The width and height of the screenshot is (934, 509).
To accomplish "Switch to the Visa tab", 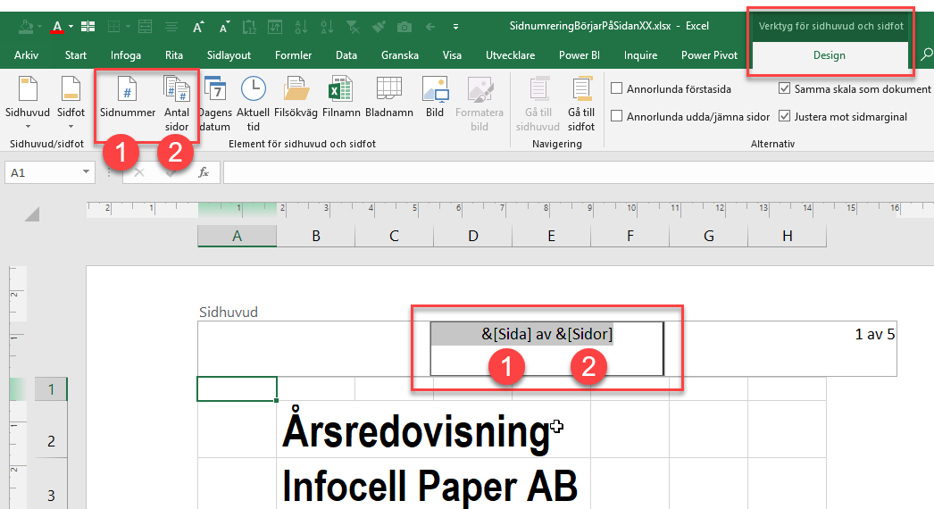I will (x=452, y=54).
